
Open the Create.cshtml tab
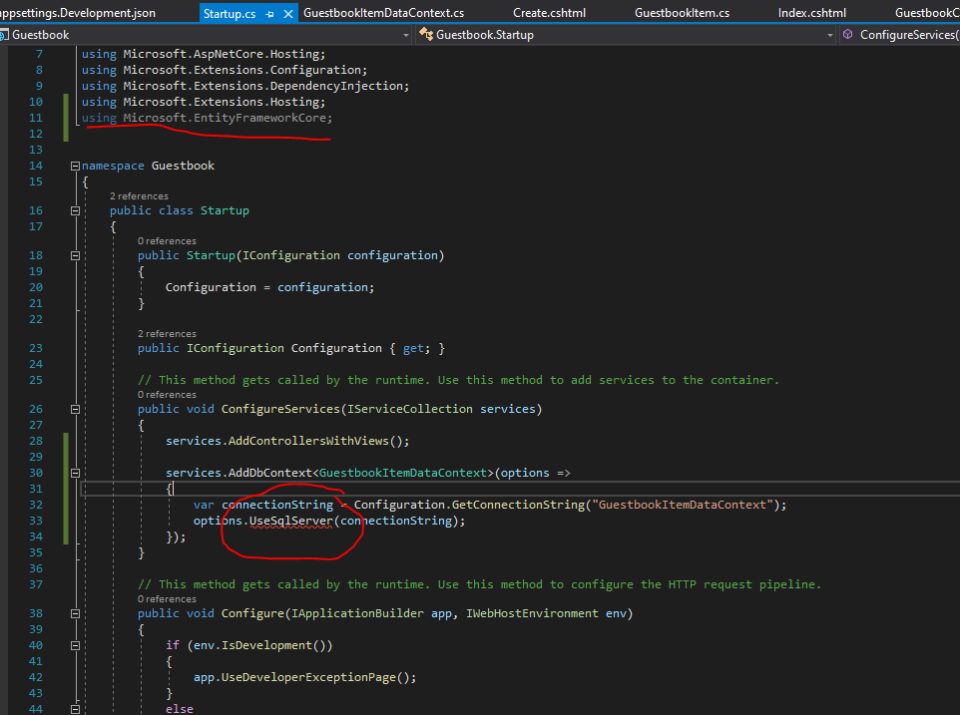(x=549, y=13)
